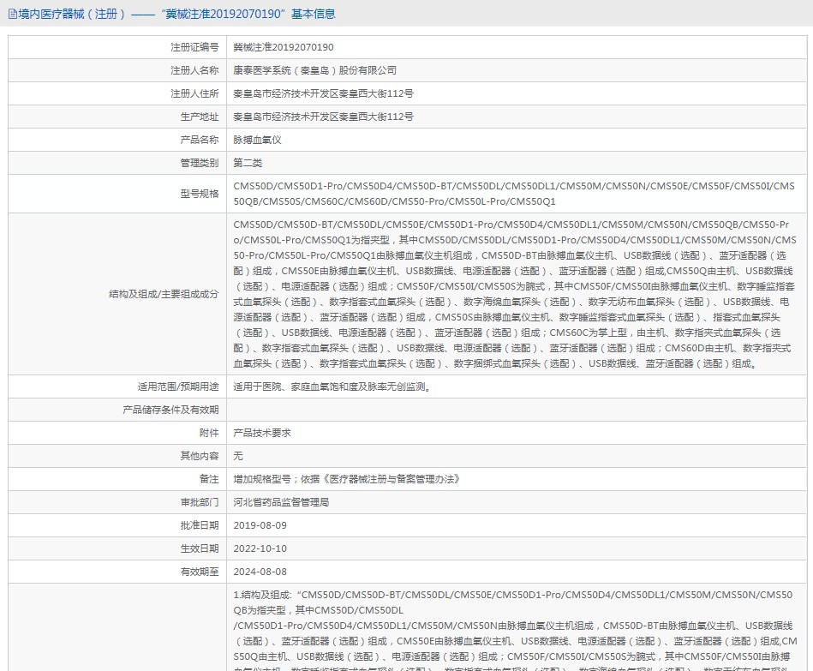Click the 河北省药品监督管理局 value
The height and width of the screenshot is (671, 813).
(281, 502)
